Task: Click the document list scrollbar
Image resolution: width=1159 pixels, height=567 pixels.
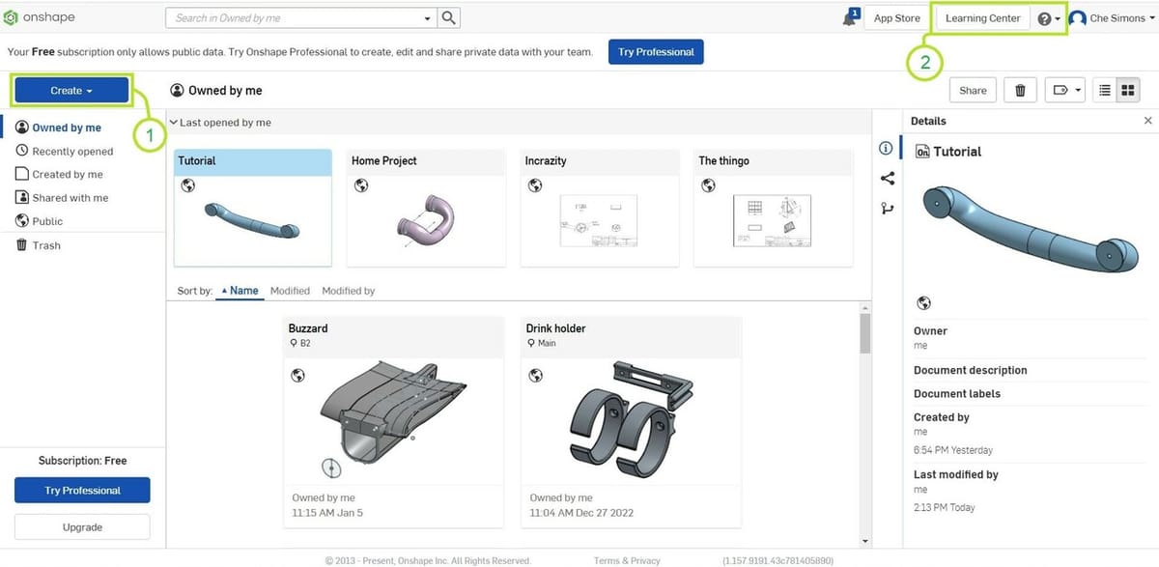Action: point(864,335)
